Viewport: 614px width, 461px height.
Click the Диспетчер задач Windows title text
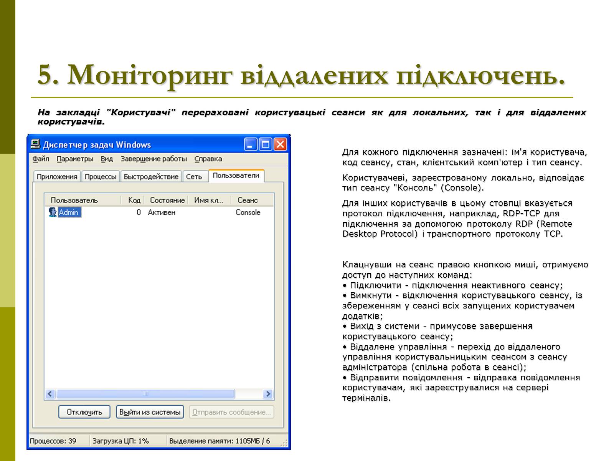point(97,145)
